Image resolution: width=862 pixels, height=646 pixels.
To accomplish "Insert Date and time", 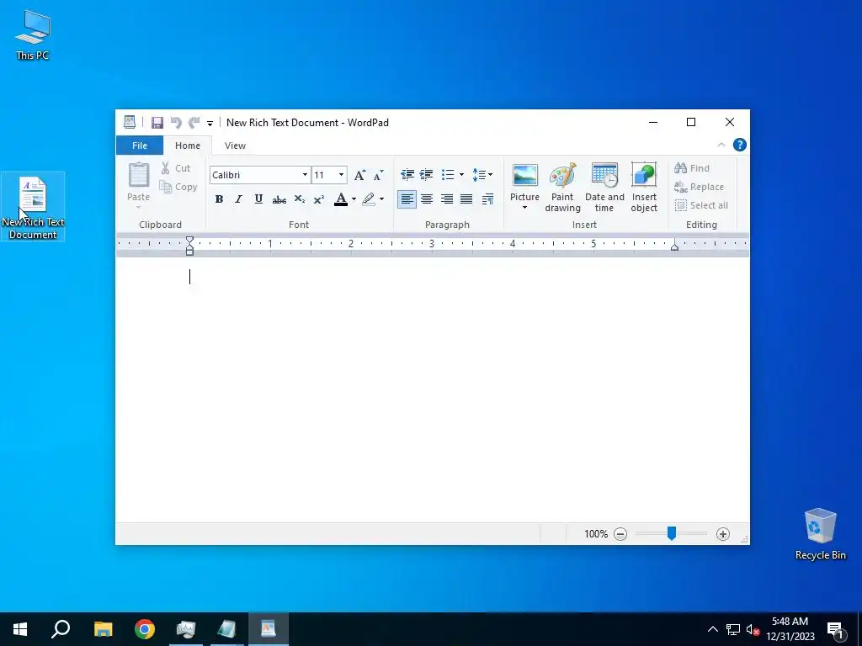I will tap(604, 188).
